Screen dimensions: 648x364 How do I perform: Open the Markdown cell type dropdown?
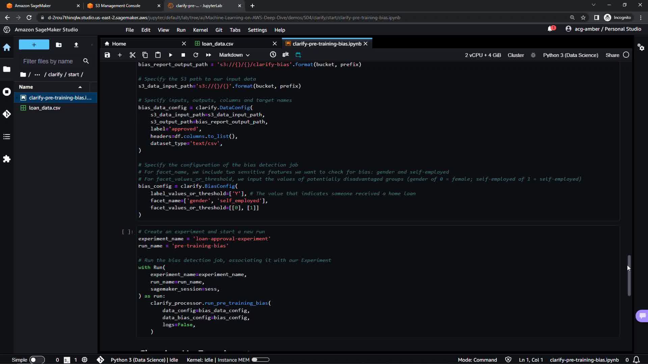click(x=234, y=55)
